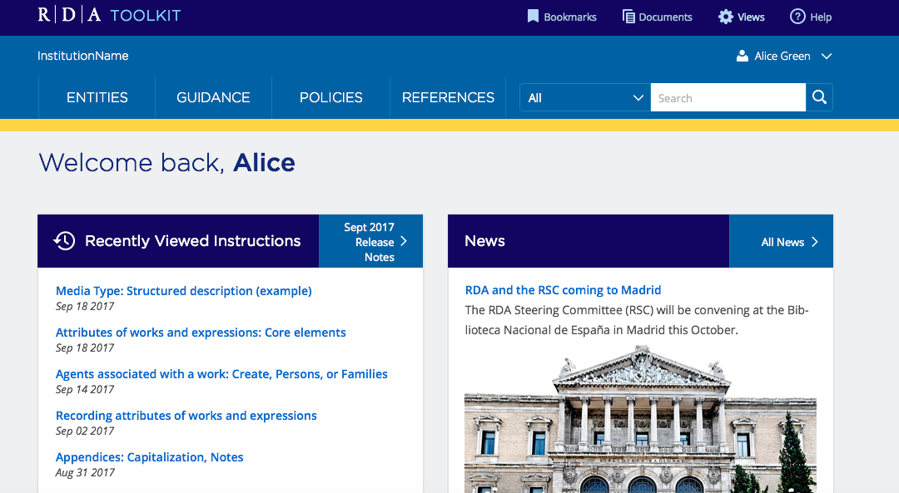This screenshot has width=899, height=493.
Task: Expand the Alice Green account menu
Action: coord(825,56)
